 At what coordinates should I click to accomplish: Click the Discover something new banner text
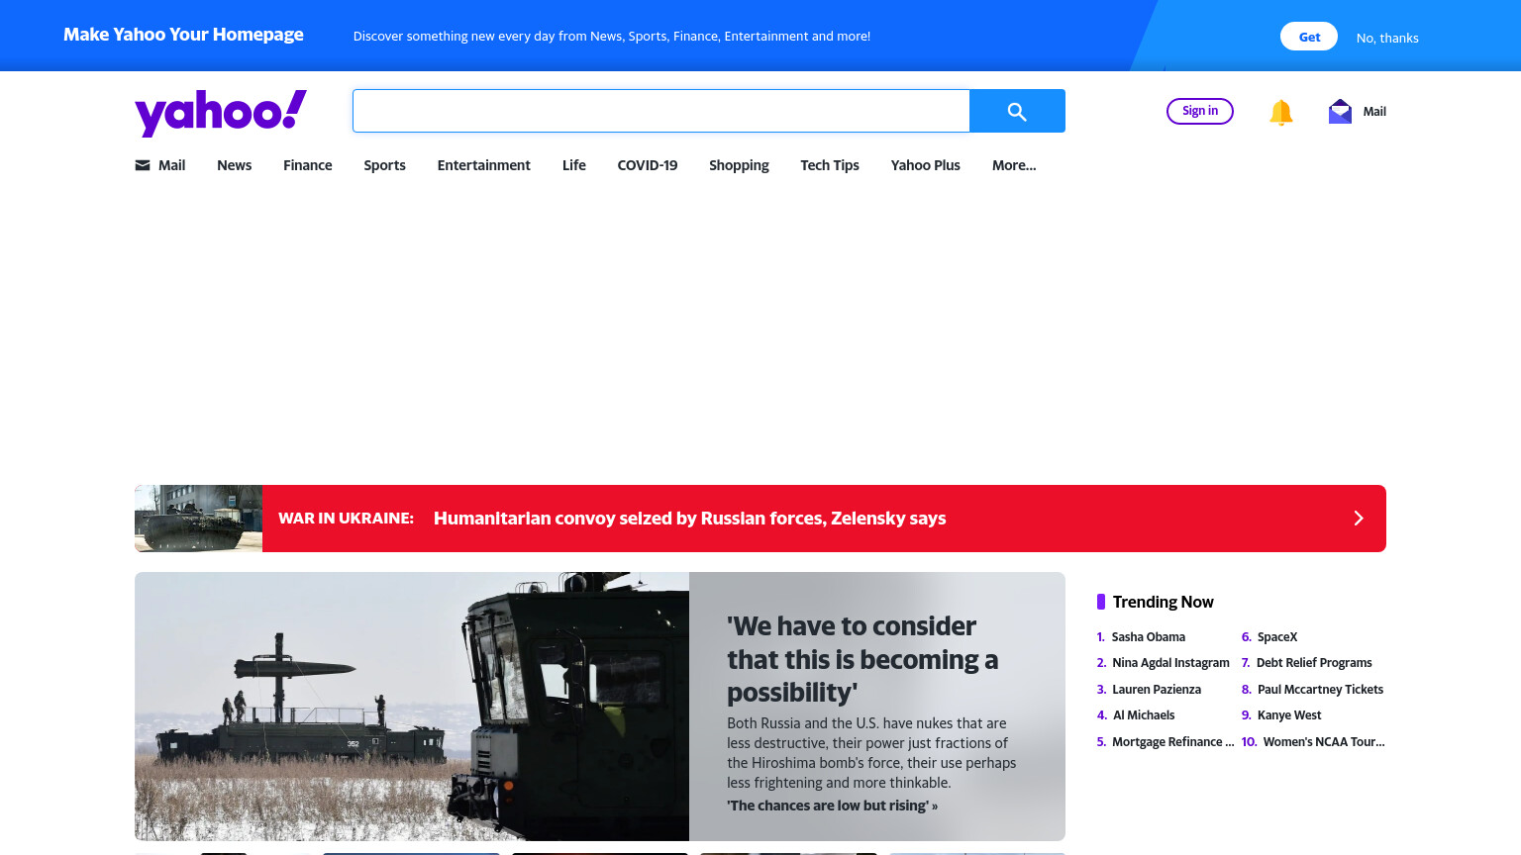(612, 37)
